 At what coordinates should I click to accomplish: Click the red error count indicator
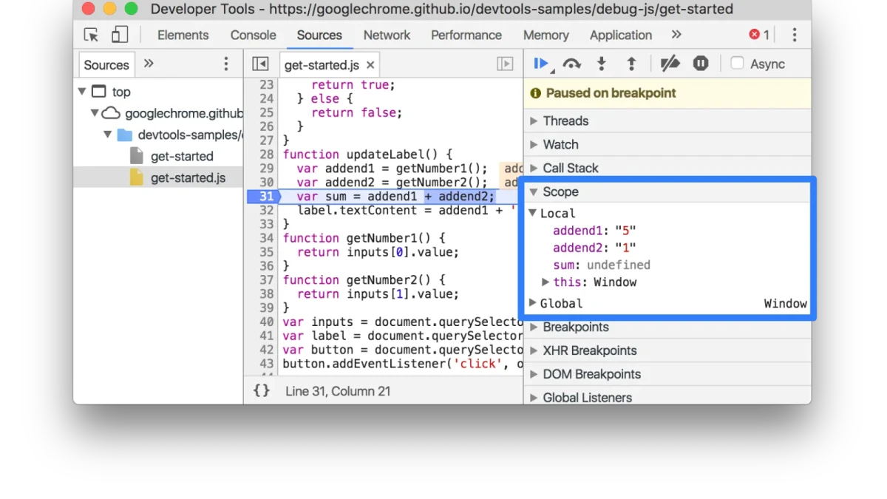[x=759, y=35]
